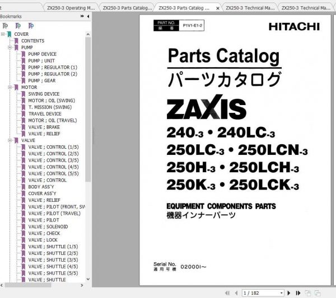This screenshot has height=298, width=336.
Task: Open MOTOR ; OIL (SWING) bookmark
Action: pyautogui.click(x=52, y=101)
